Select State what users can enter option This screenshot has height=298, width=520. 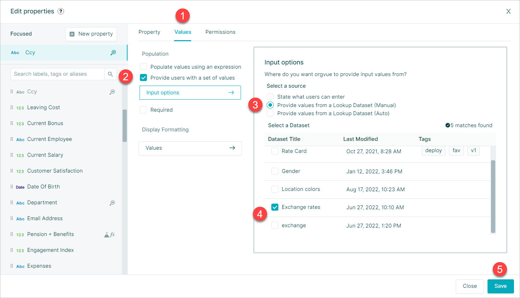pyautogui.click(x=270, y=97)
